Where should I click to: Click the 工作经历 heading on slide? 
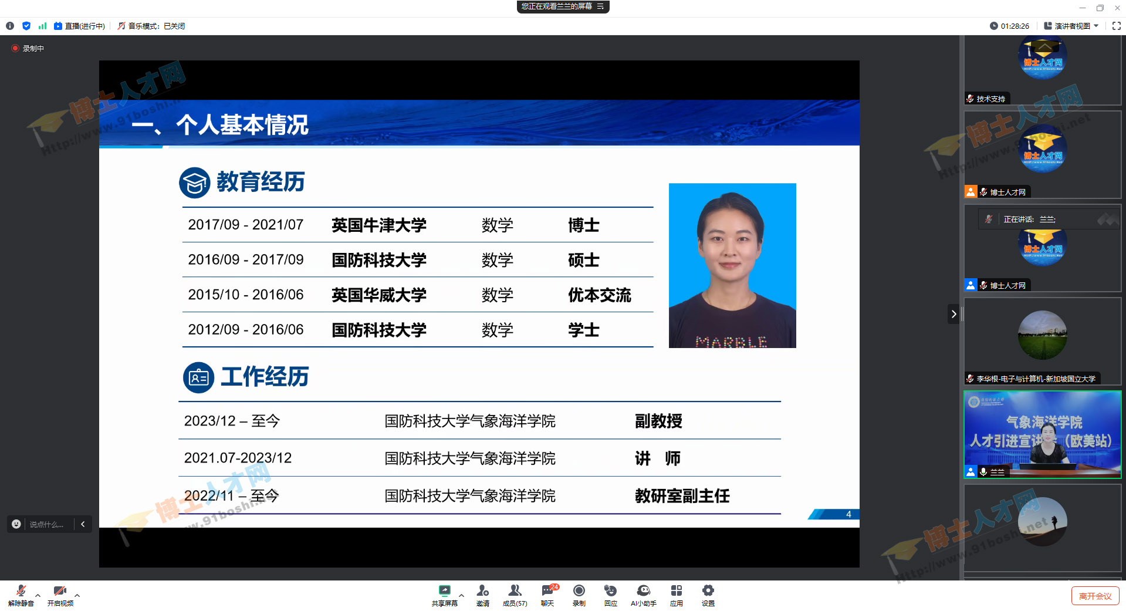tap(265, 377)
